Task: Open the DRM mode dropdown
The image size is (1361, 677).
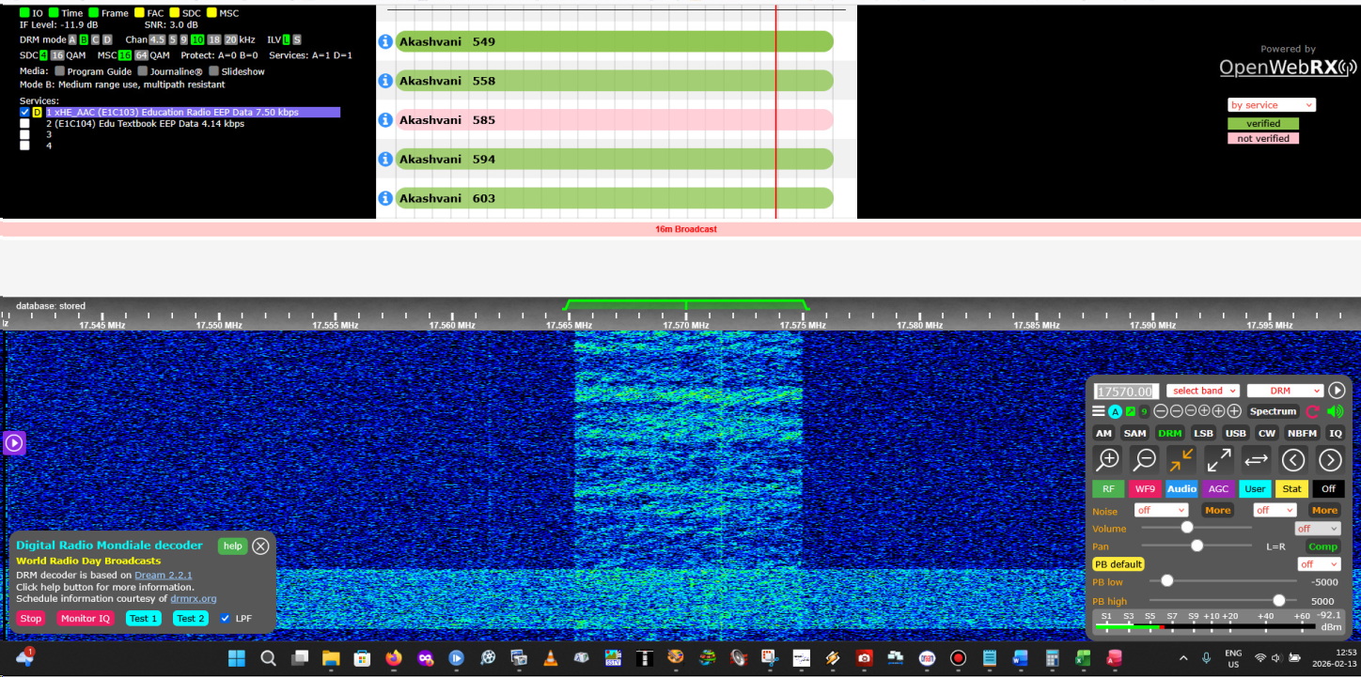Action: coord(1285,391)
